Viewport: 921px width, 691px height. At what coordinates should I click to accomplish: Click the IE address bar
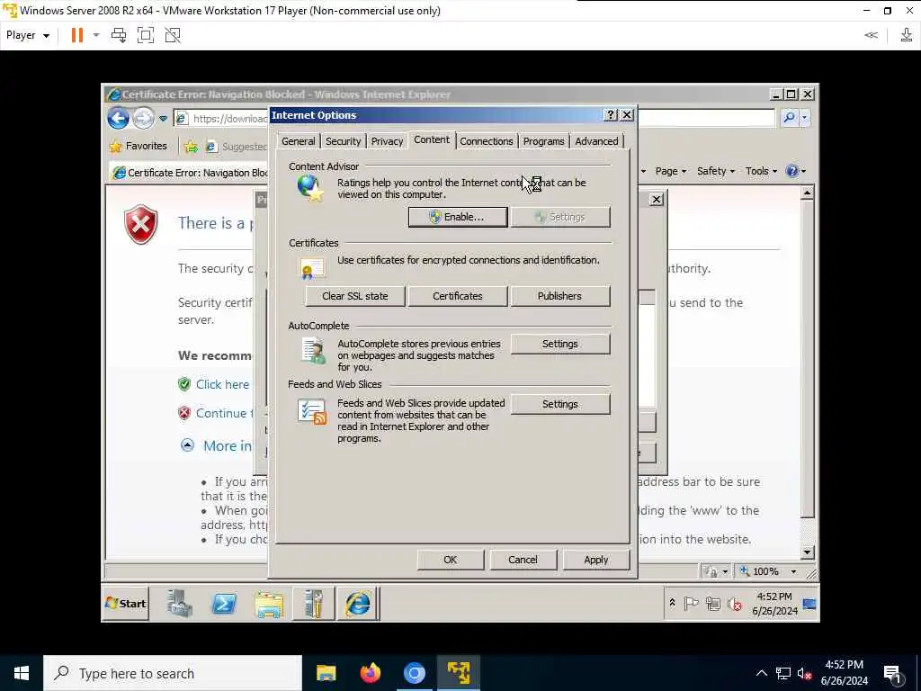229,119
